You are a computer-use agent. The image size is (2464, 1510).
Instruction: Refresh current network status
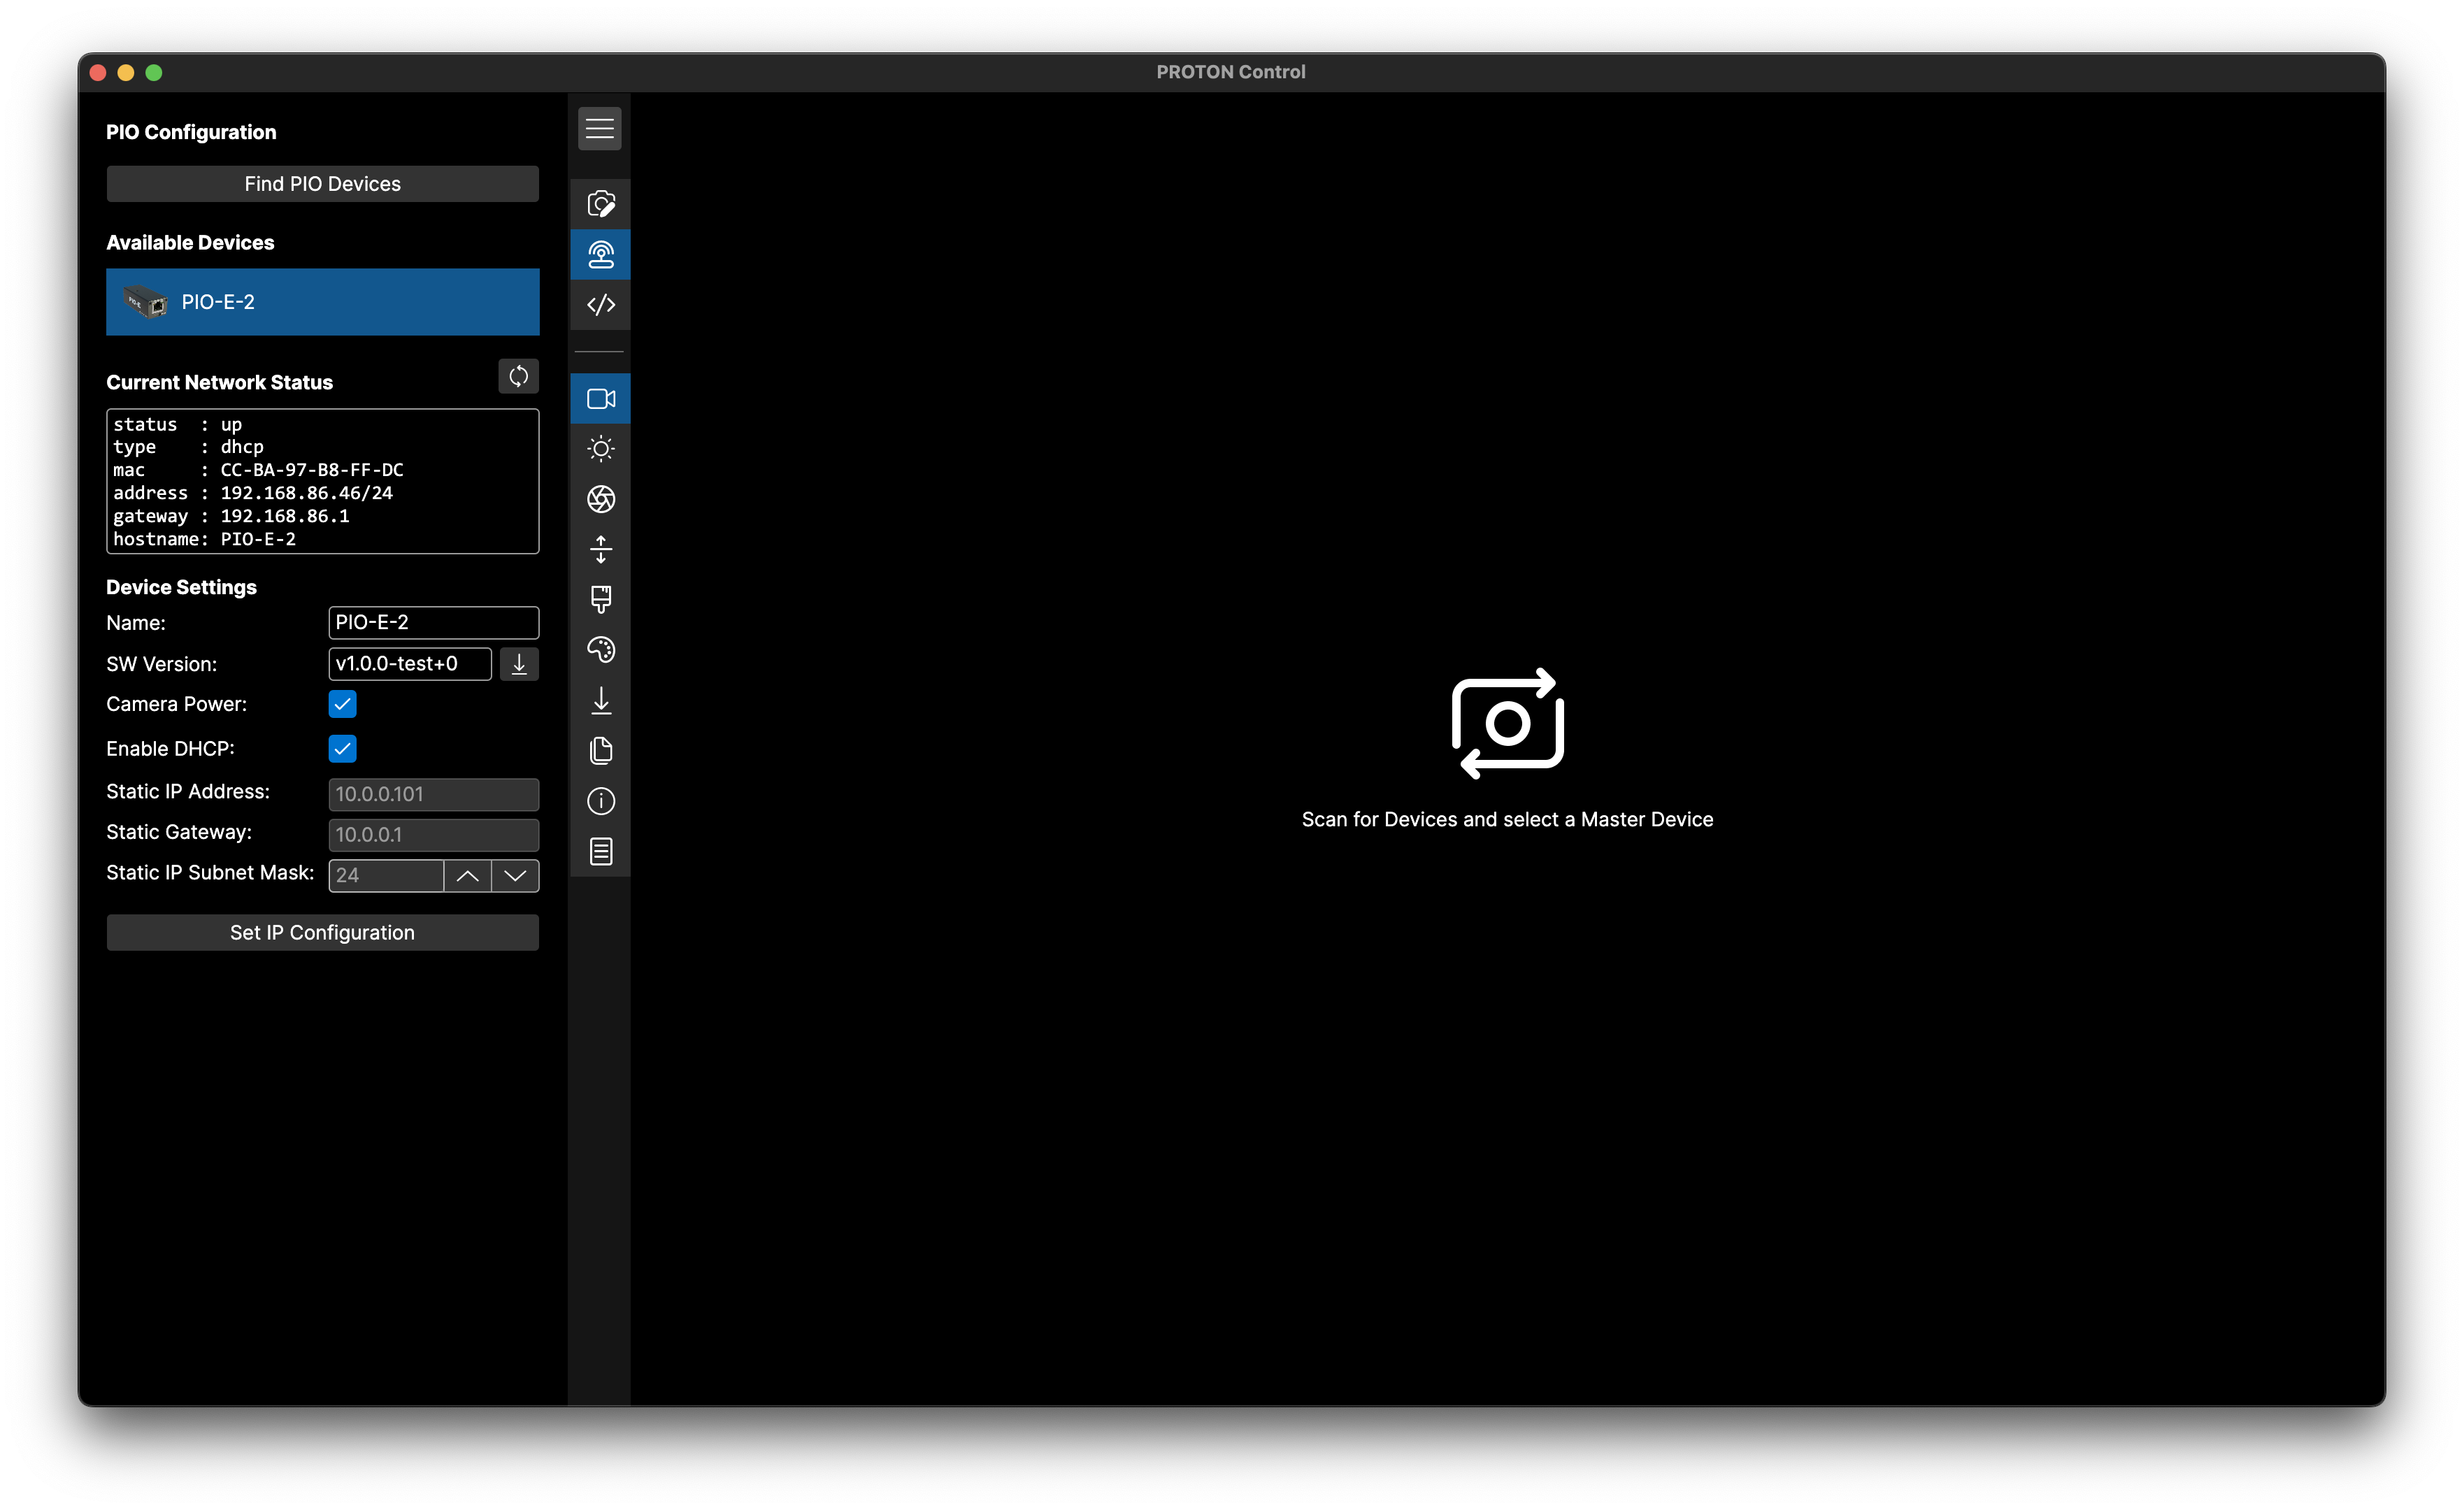tap(518, 376)
